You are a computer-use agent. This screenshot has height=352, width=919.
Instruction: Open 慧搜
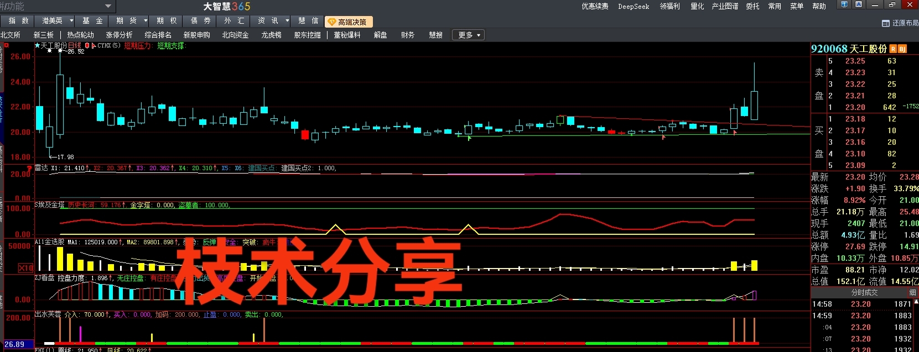click(x=435, y=35)
